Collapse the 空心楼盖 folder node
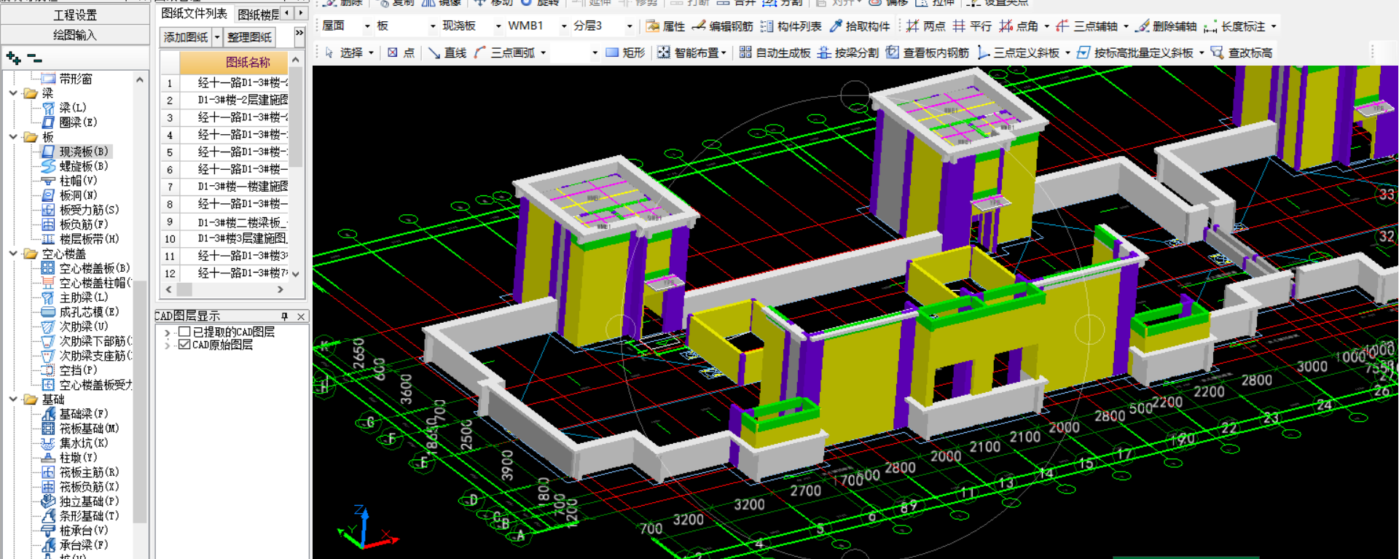The width and height of the screenshot is (1399, 559). point(13,254)
